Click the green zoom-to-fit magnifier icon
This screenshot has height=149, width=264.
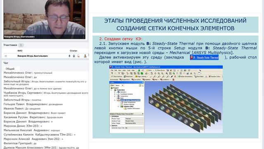click(x=174, y=73)
